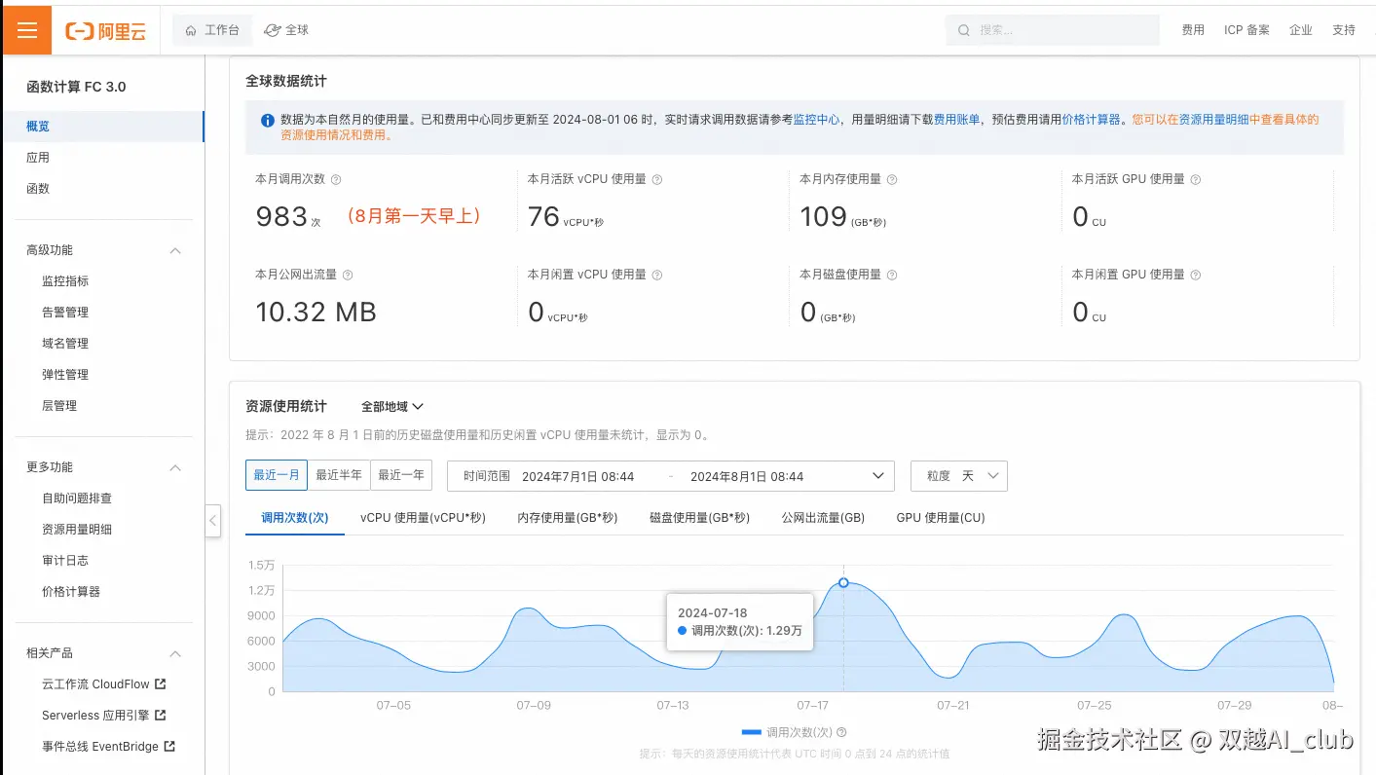1376x775 pixels.
Task: Open the 全球 region selector
Action: tap(286, 30)
